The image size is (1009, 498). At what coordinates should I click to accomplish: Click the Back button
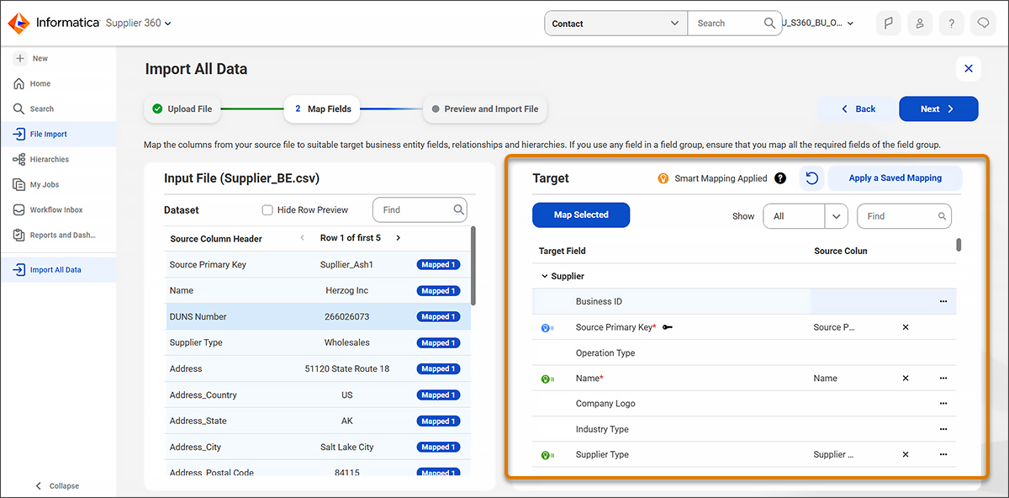coord(858,109)
